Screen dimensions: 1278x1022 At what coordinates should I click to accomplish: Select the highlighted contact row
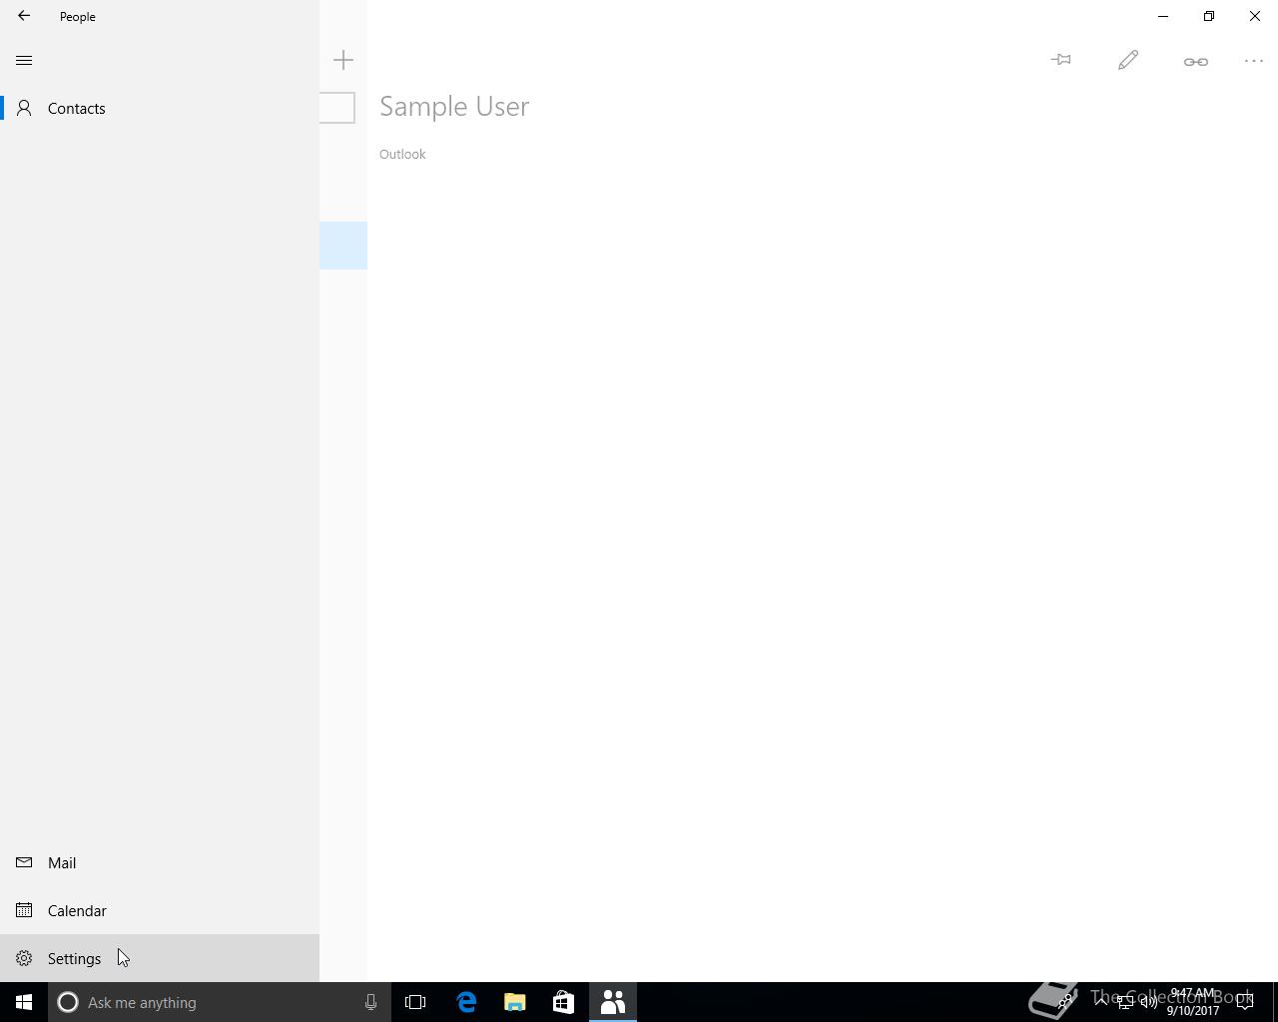343,246
